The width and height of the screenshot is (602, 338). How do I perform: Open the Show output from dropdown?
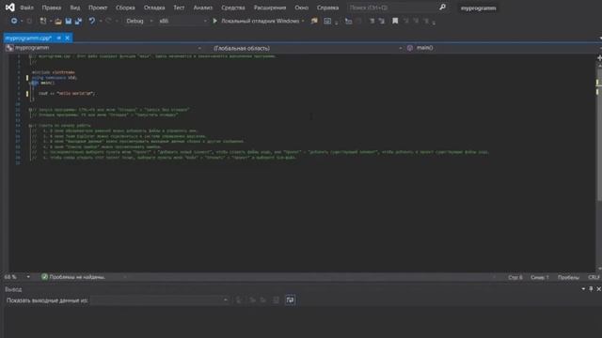tap(160, 300)
